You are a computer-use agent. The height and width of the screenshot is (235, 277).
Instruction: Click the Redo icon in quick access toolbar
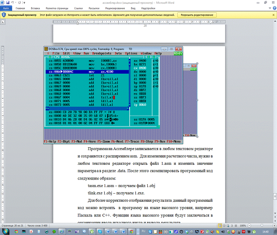click(20, 2)
